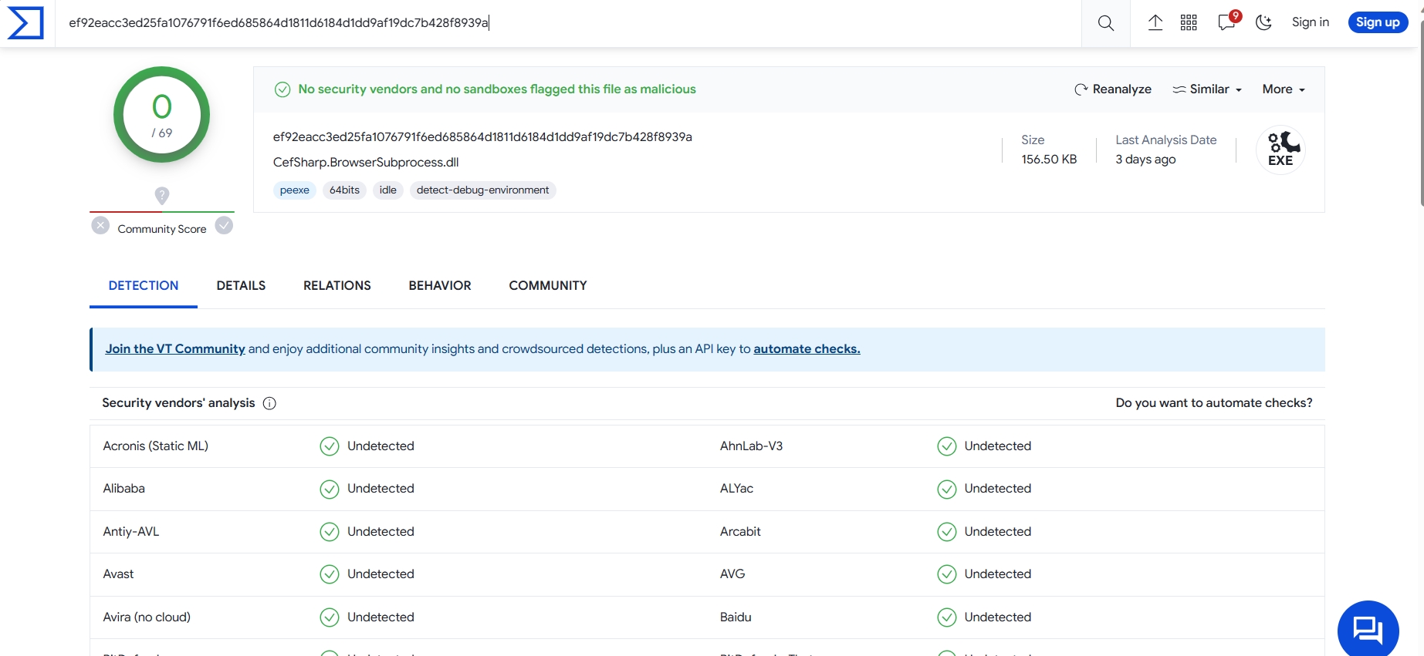
Task: Click the circular detection score gauge
Action: 162,115
